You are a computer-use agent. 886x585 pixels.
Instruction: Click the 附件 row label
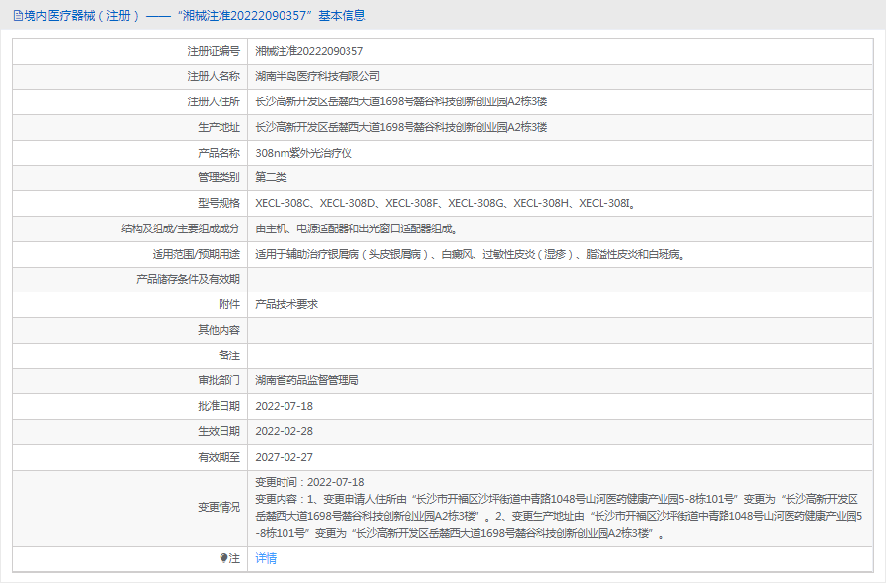[x=228, y=304]
